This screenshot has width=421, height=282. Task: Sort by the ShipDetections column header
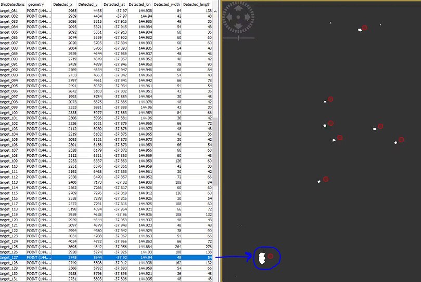(12, 4)
